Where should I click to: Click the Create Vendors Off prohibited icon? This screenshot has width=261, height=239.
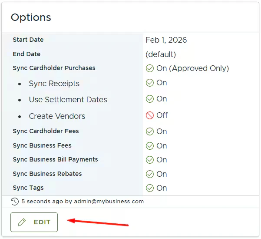click(150, 115)
